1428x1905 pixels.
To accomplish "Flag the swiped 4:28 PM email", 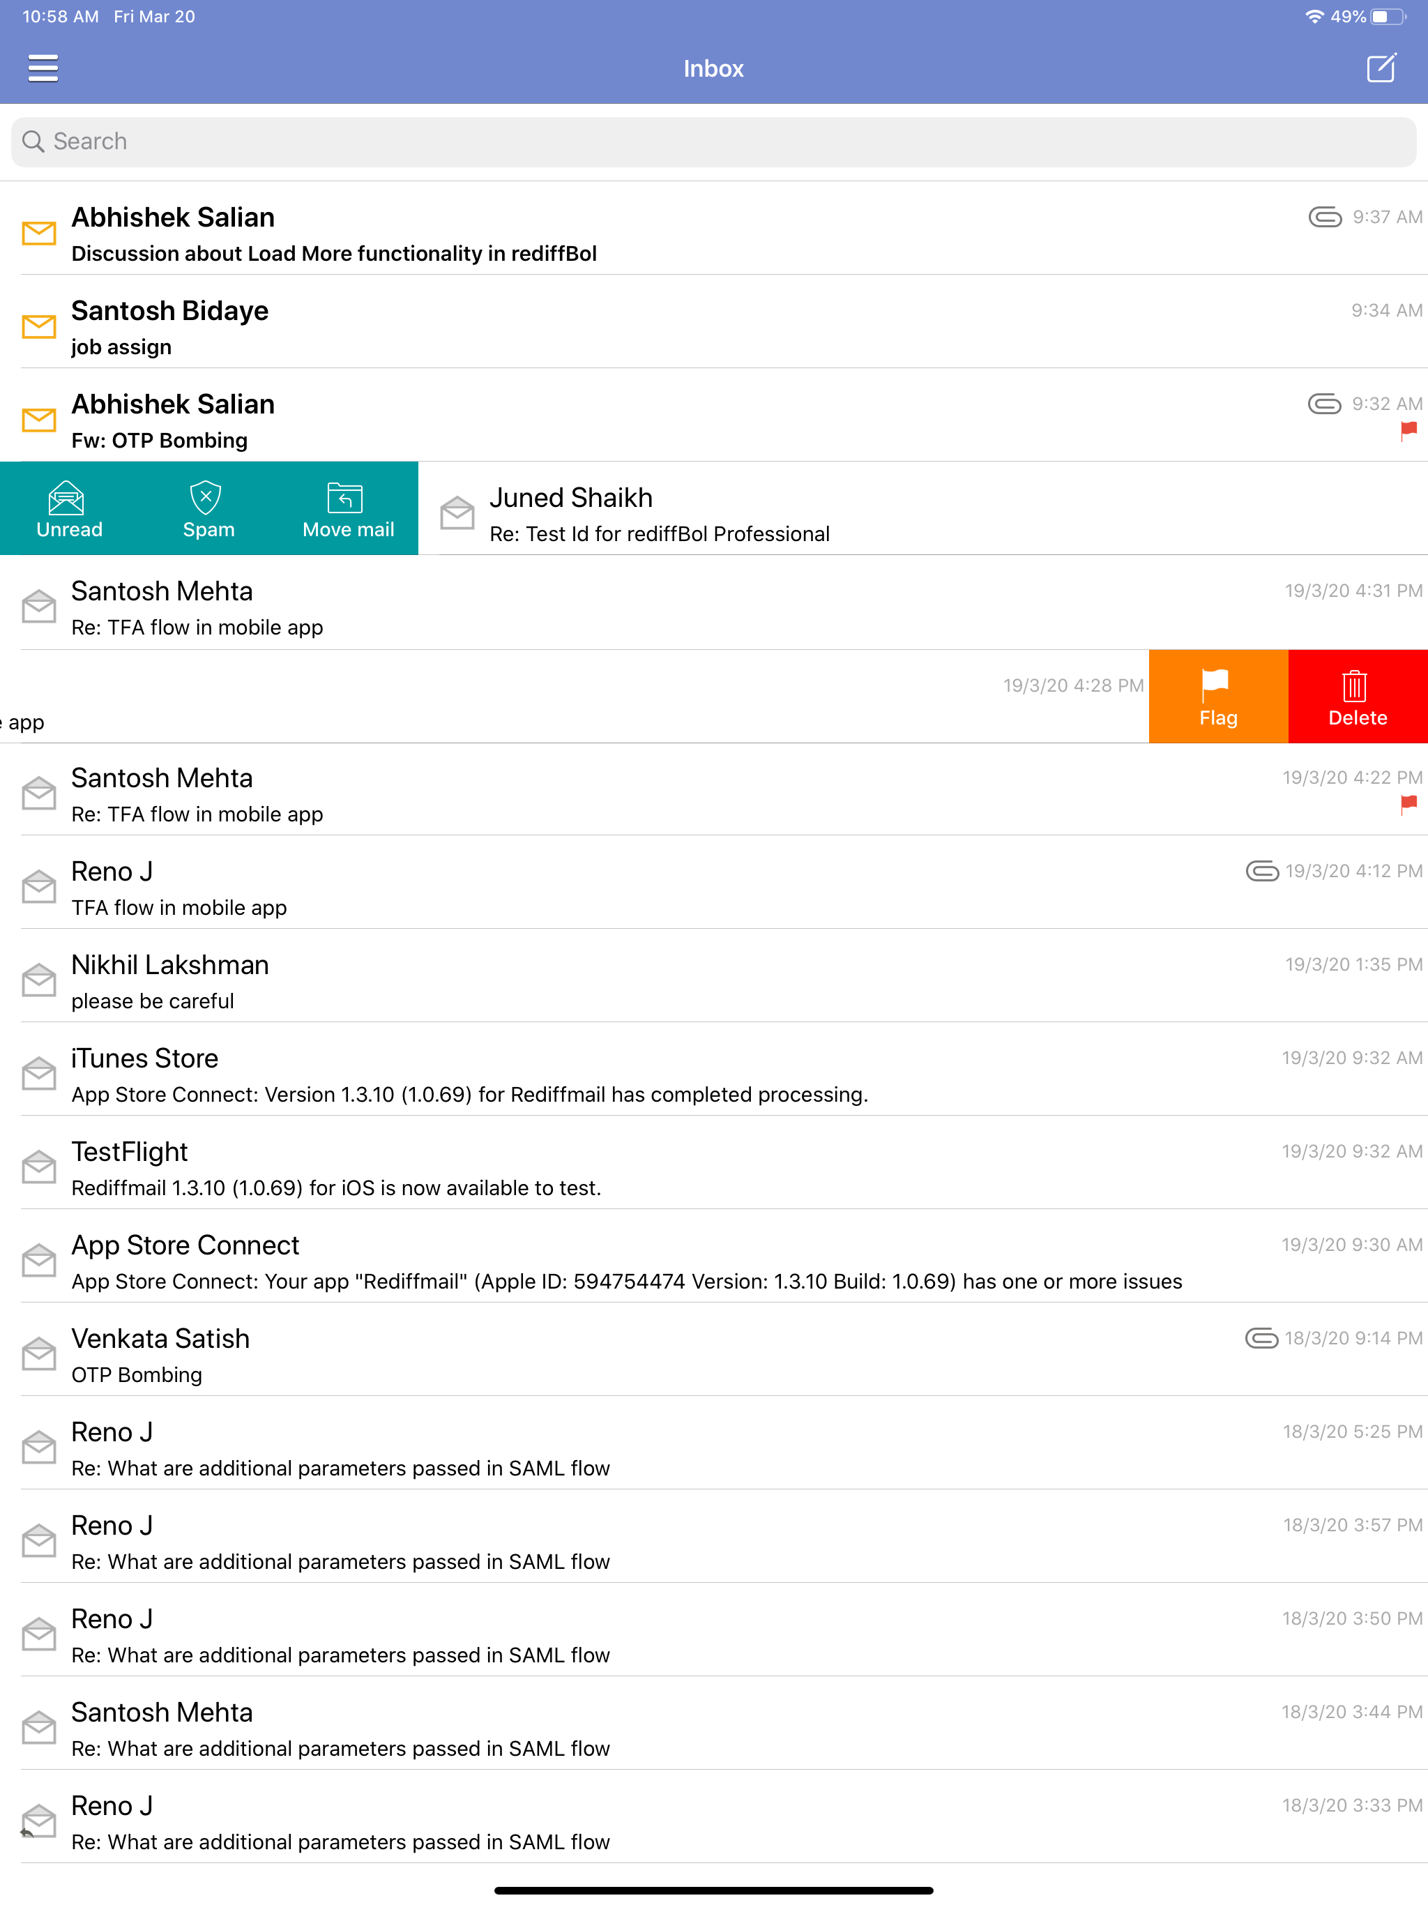I will (x=1218, y=697).
